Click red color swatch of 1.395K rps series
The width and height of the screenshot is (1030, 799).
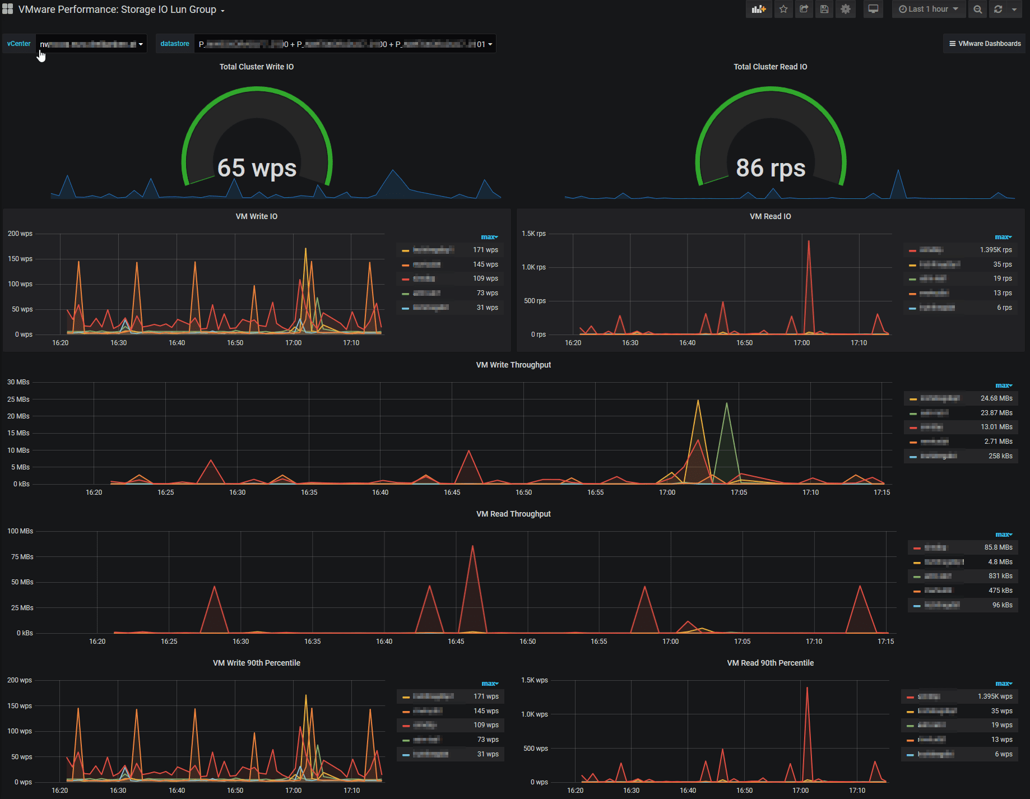coord(912,250)
